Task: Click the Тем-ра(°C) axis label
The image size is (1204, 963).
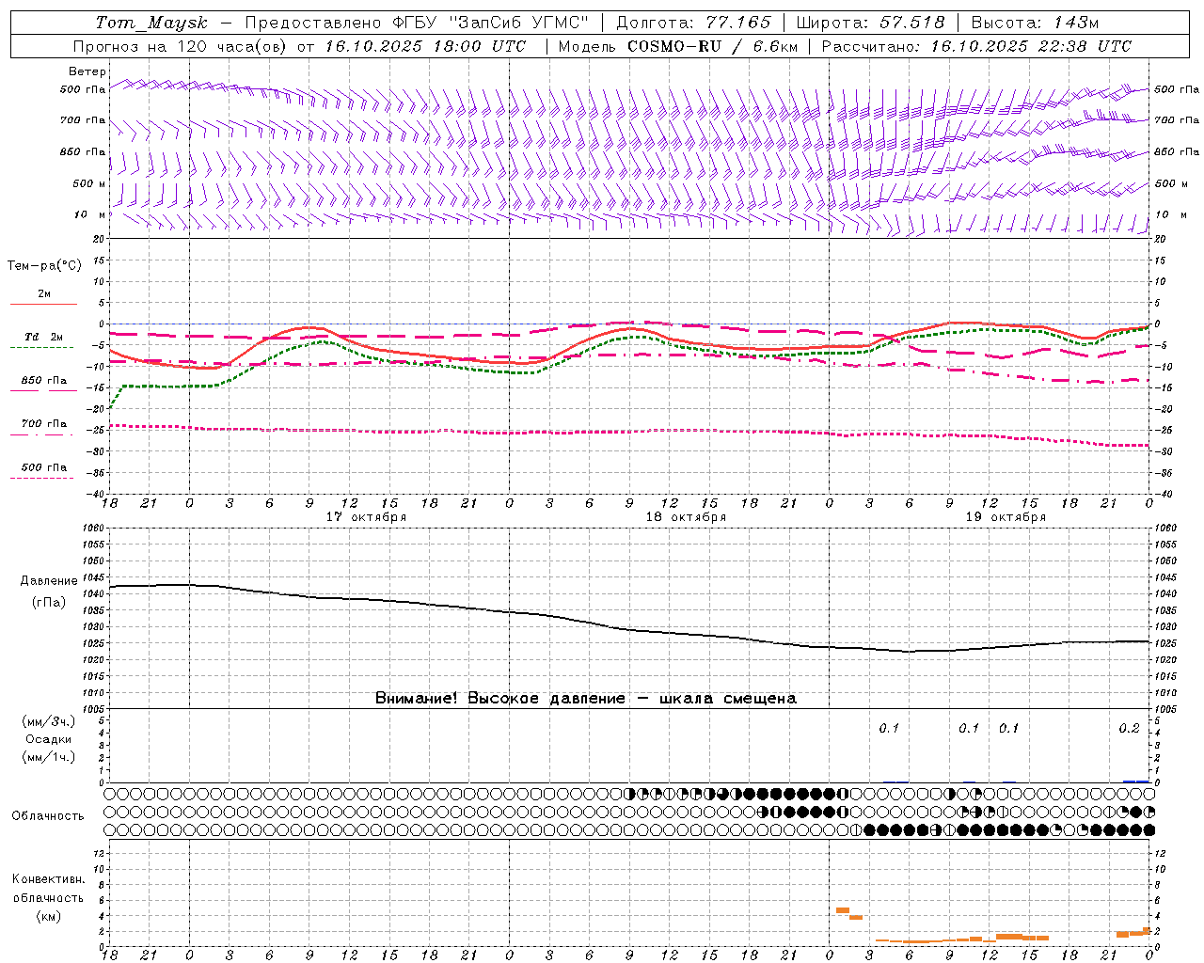Action: [44, 266]
